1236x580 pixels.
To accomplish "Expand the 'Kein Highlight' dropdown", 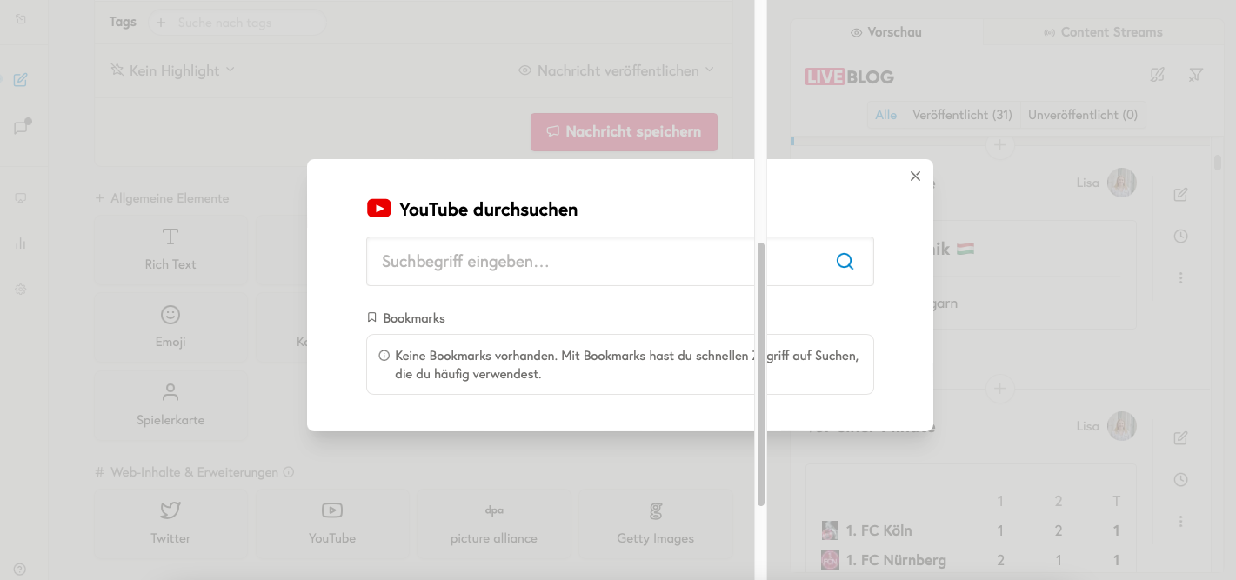I will point(173,70).
